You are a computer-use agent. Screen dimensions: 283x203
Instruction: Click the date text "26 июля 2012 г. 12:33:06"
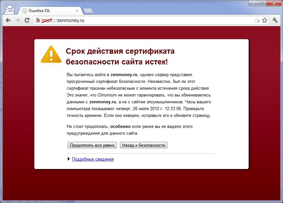point(157,109)
